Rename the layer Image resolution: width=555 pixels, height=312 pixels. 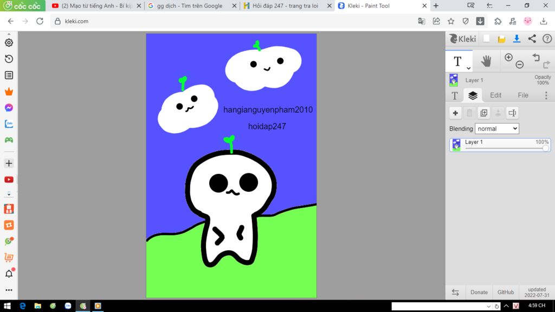point(512,113)
